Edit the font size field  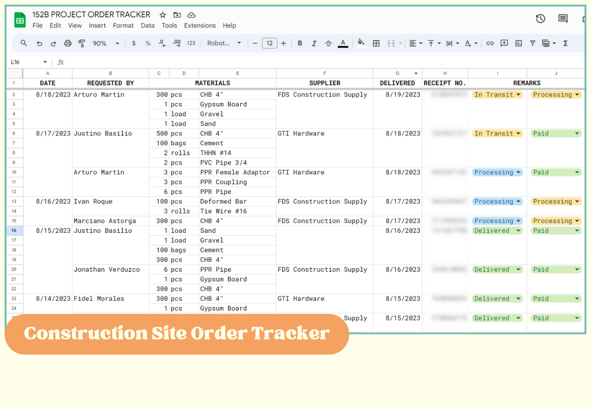click(269, 43)
